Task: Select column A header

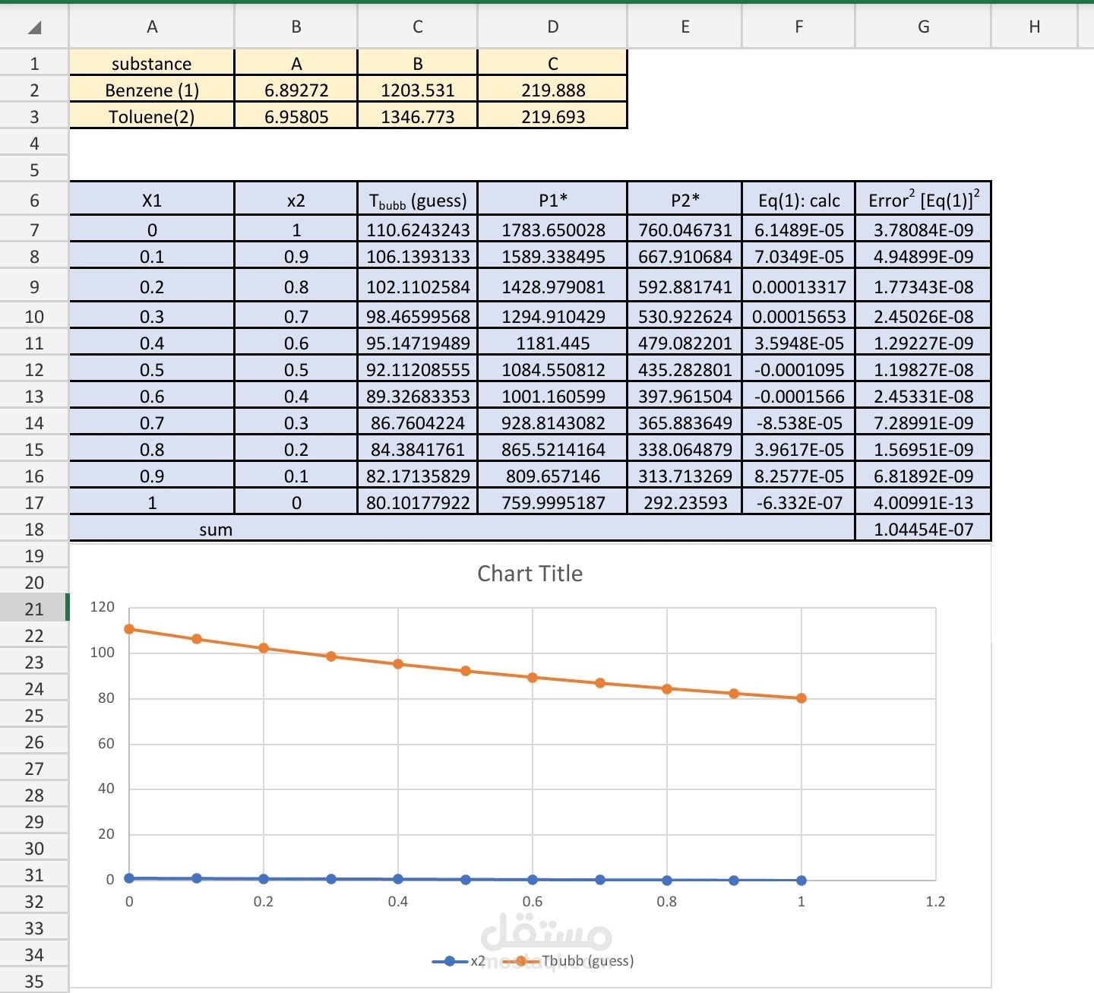Action: point(152,27)
